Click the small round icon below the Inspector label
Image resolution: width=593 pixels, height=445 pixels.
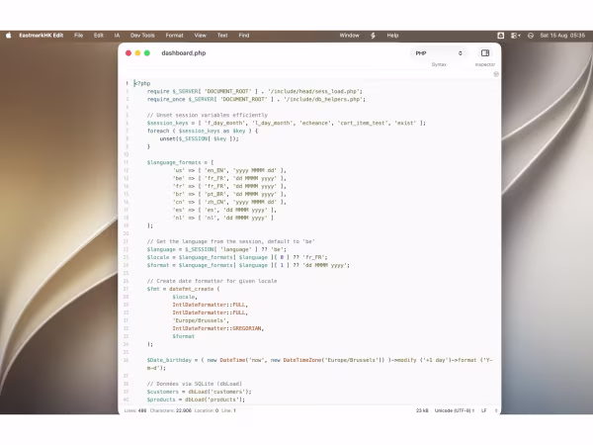pyautogui.click(x=496, y=74)
